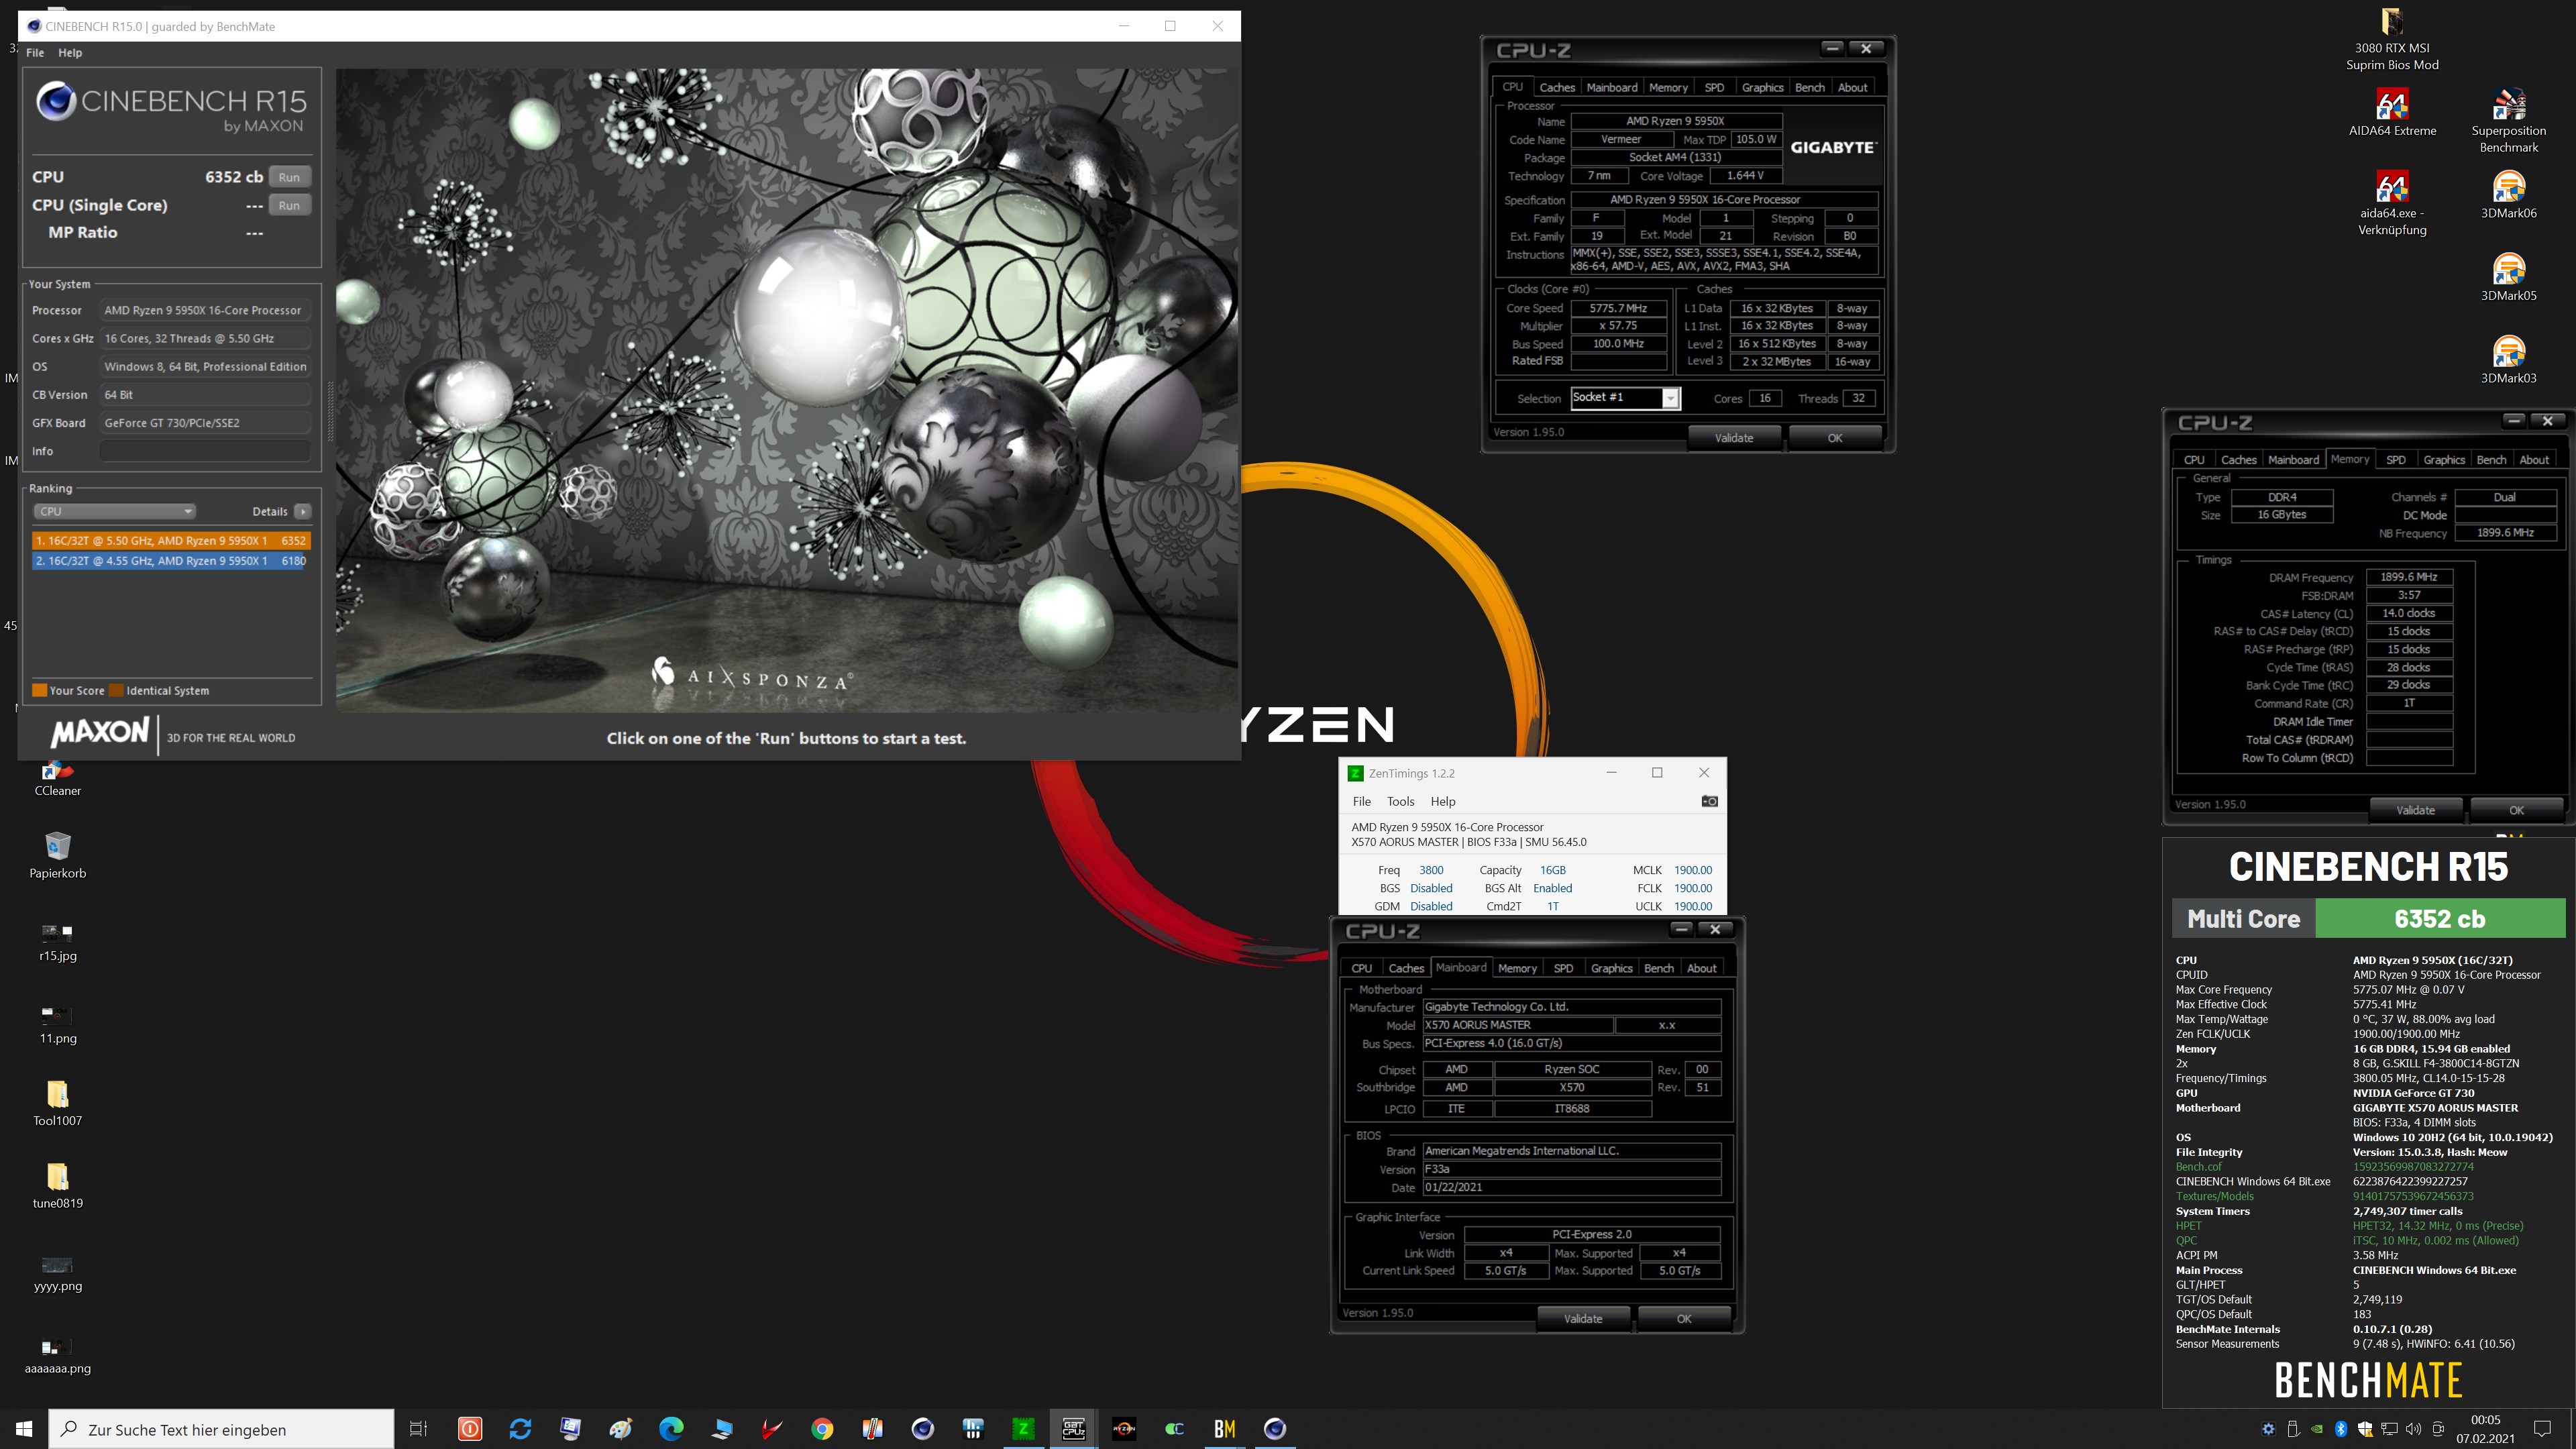Open the ZenTimings File menu

(1361, 801)
